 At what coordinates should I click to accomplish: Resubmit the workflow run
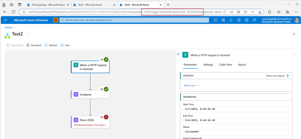(x=34, y=45)
